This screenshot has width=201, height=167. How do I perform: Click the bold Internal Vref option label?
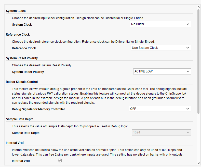tap(21, 161)
